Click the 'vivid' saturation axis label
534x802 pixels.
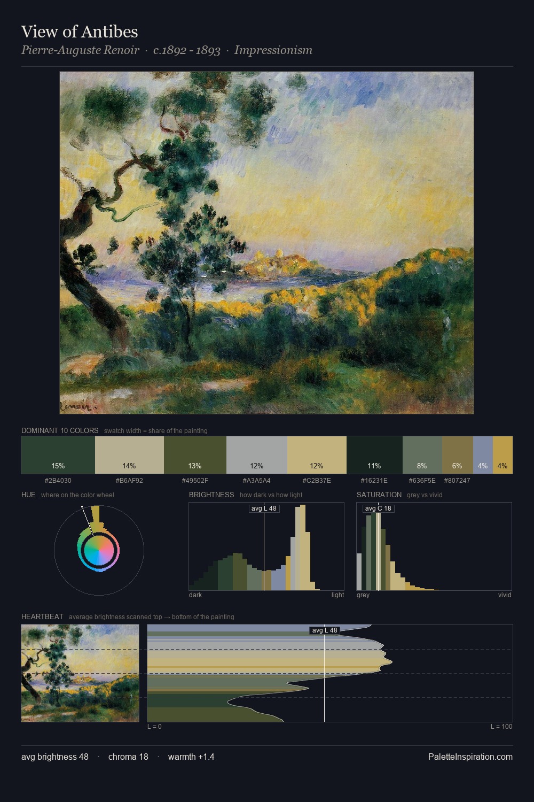point(505,595)
